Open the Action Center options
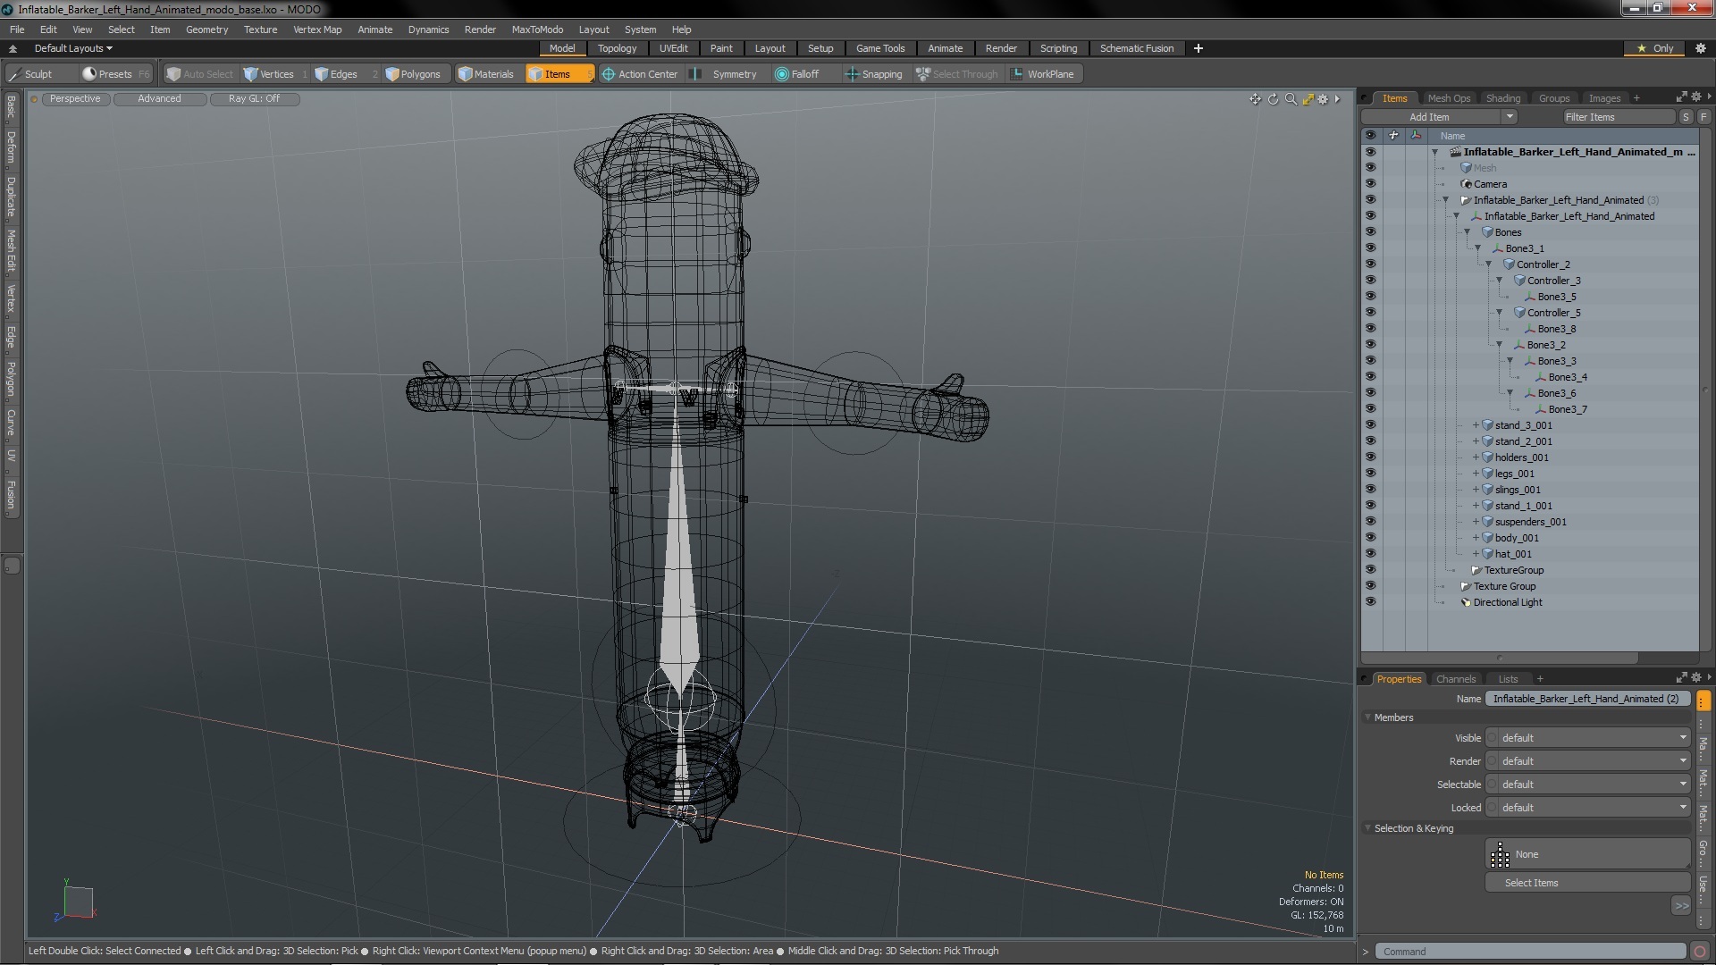The height and width of the screenshot is (965, 1716). pos(640,74)
